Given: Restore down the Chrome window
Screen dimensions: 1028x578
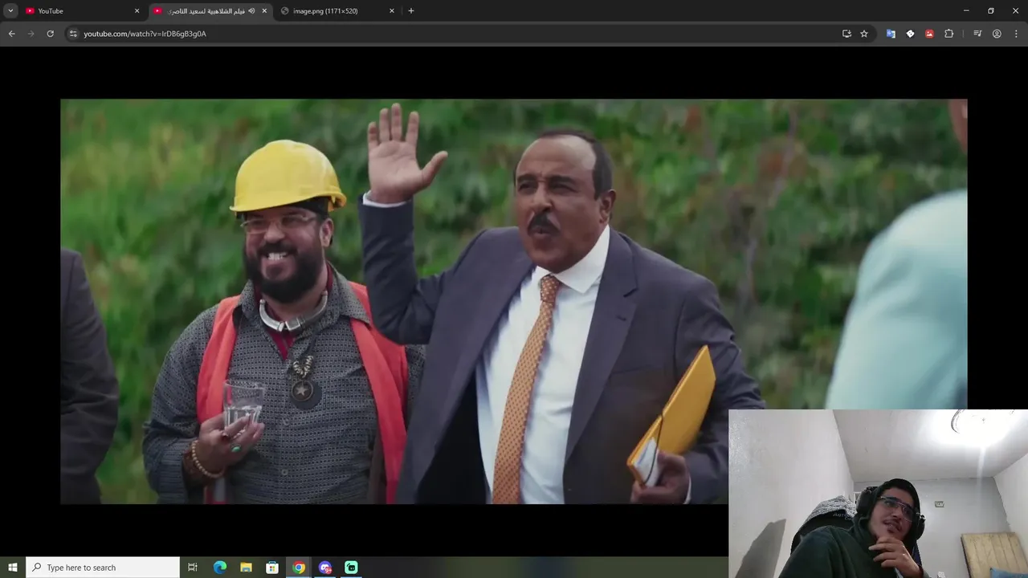Looking at the screenshot, I should click(x=991, y=10).
